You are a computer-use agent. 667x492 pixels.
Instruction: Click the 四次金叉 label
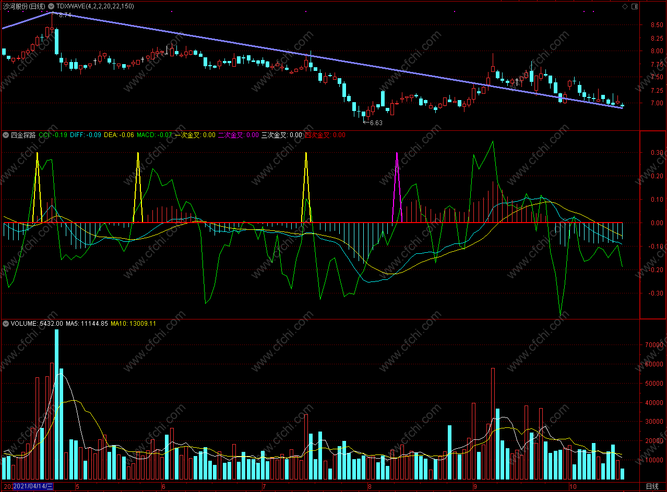click(318, 135)
